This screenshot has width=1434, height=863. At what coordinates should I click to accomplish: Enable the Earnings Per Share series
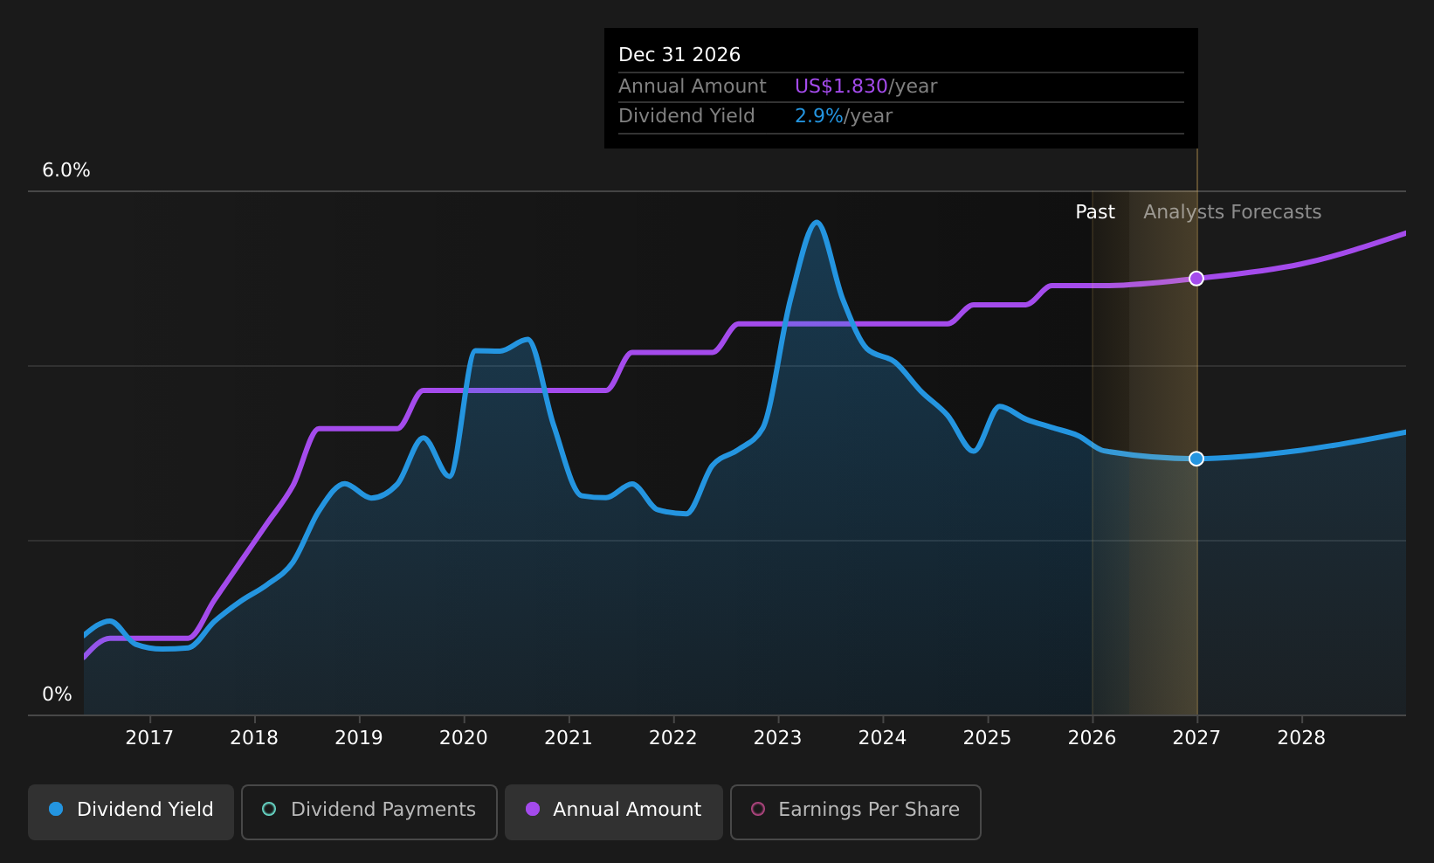click(855, 812)
